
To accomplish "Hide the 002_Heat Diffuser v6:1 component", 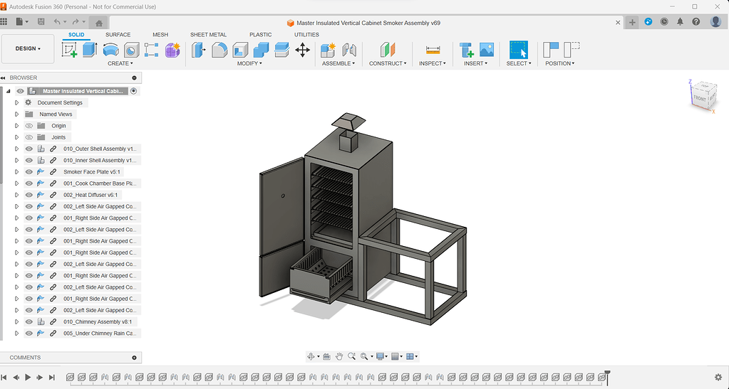I will click(29, 195).
